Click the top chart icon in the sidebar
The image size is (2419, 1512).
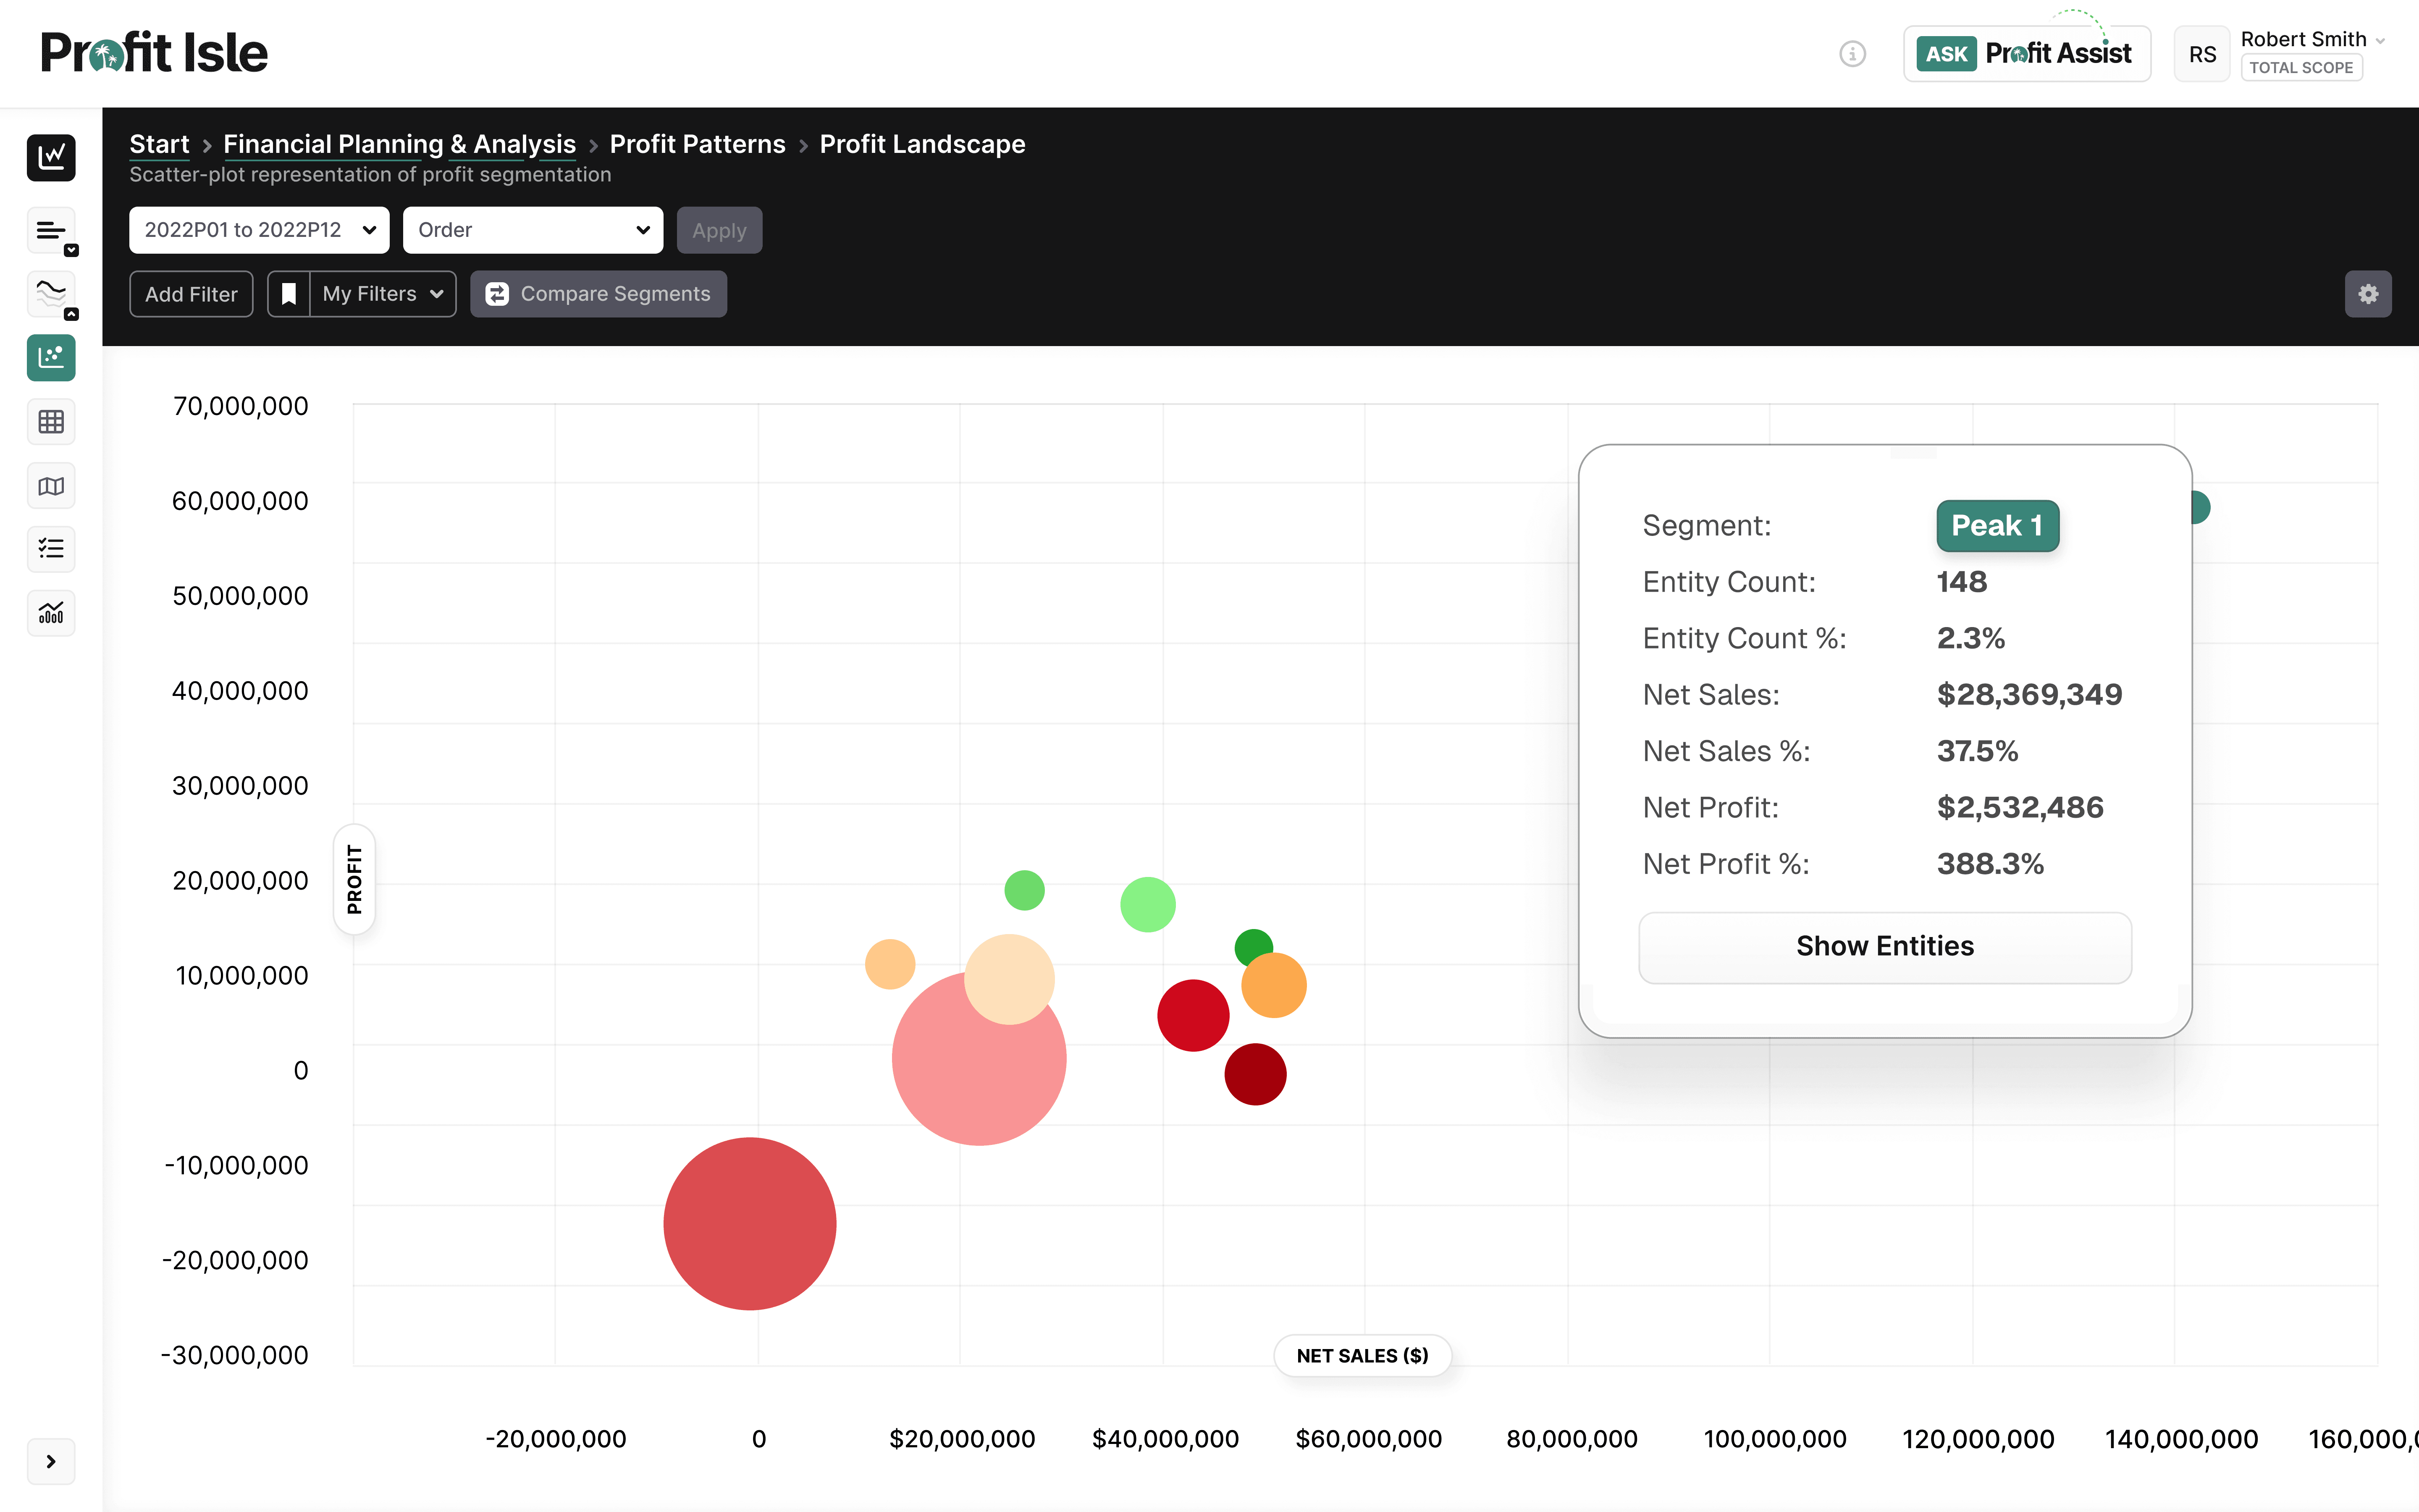(51, 157)
